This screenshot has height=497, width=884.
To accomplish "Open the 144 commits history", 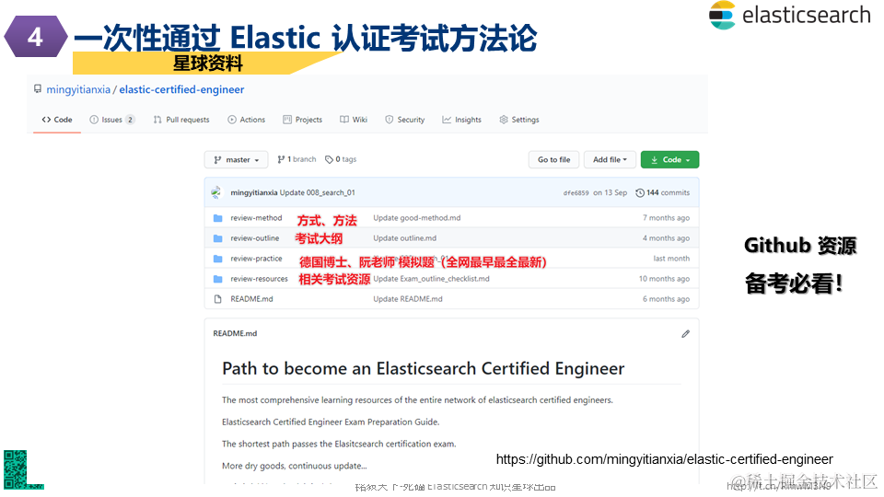I will 662,192.
